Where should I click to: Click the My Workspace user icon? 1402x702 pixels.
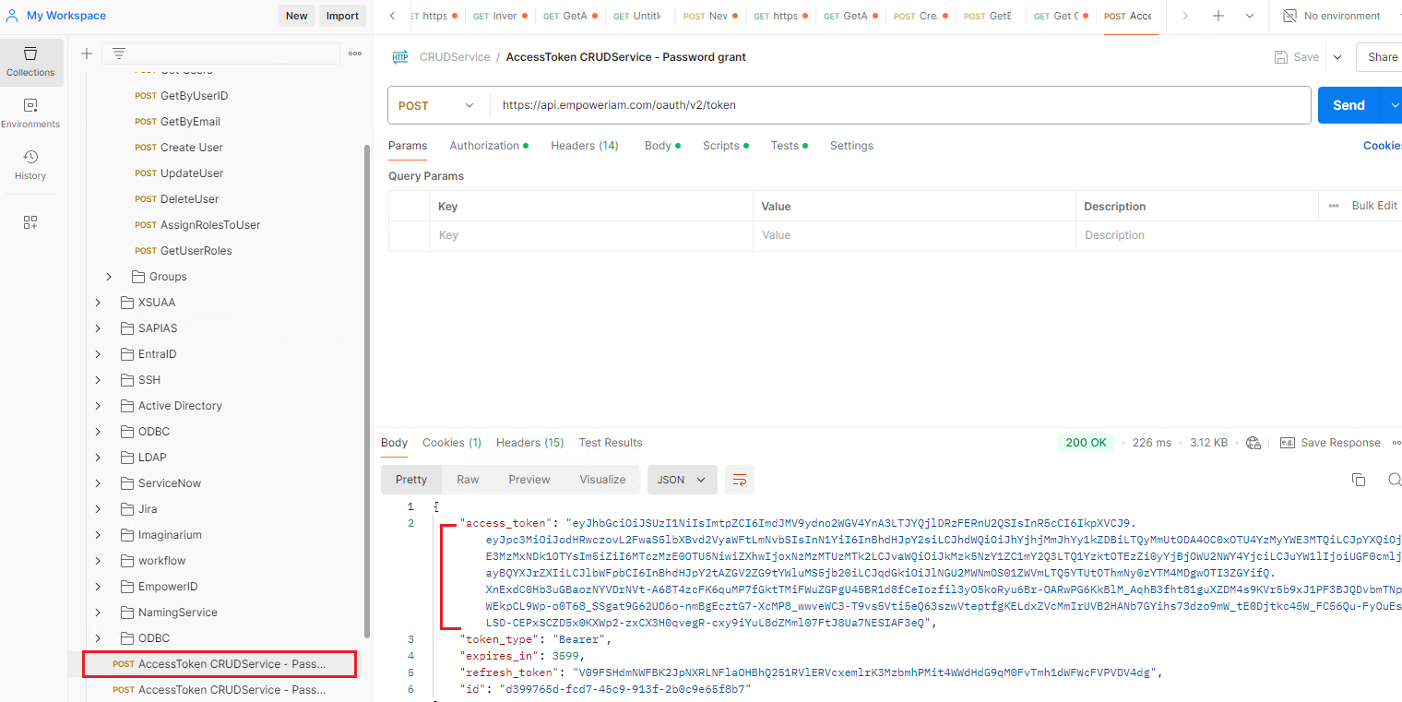[12, 16]
